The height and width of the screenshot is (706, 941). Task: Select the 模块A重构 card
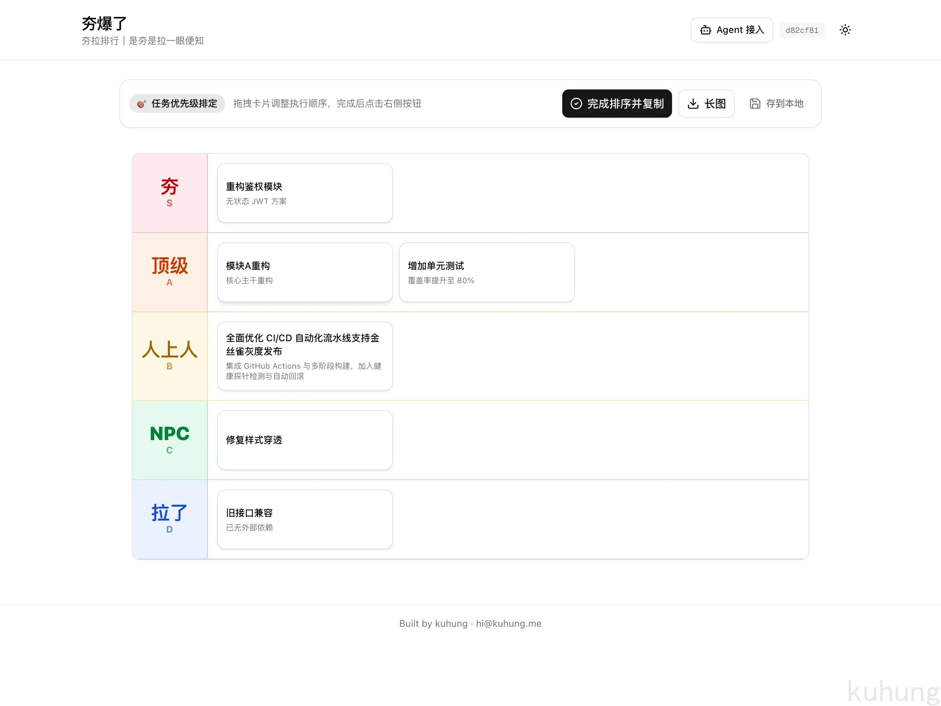click(305, 272)
